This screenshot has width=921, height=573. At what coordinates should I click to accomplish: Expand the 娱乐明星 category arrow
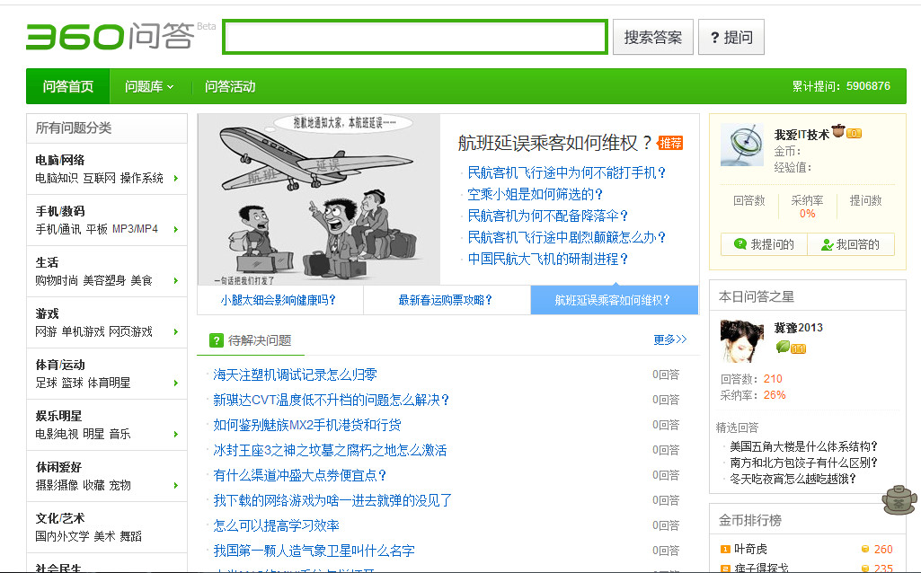(x=175, y=434)
